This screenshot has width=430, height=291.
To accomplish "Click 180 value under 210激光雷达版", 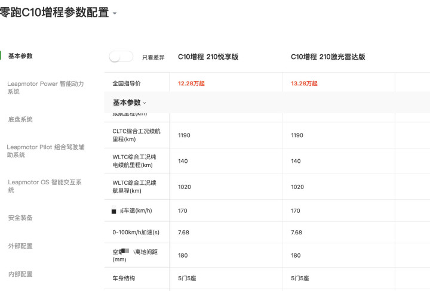I will [296, 255].
